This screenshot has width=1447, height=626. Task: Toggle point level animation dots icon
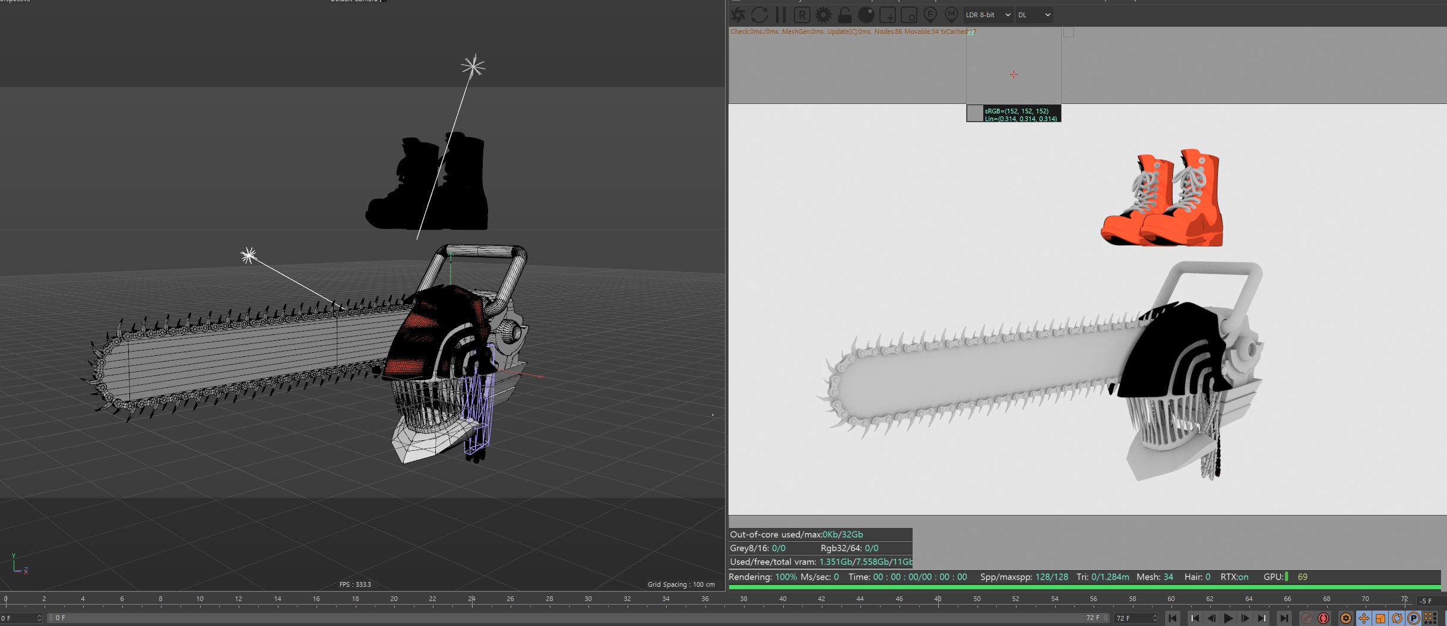coord(1430,618)
